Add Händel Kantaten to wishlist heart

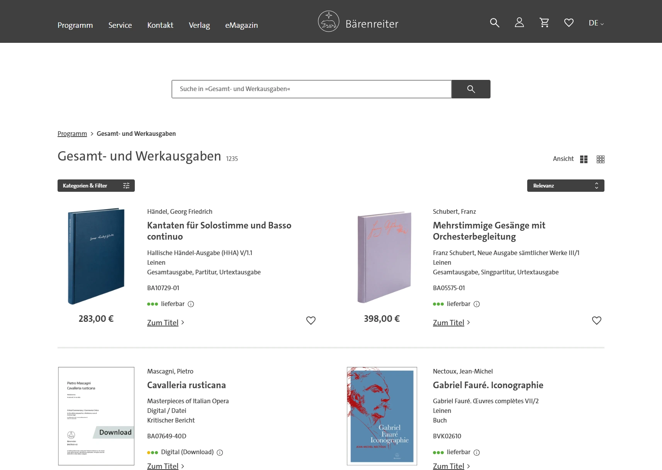[311, 320]
